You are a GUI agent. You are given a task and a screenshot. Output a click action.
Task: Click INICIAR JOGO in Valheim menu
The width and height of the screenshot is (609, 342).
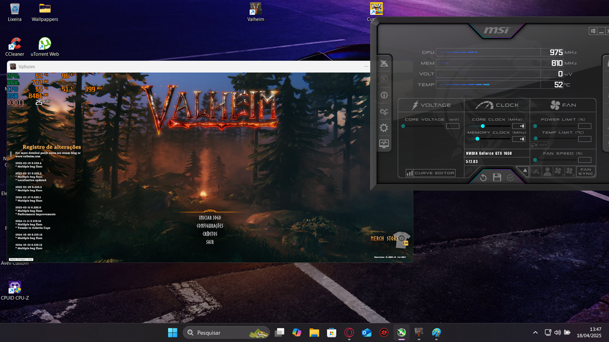pos(210,218)
